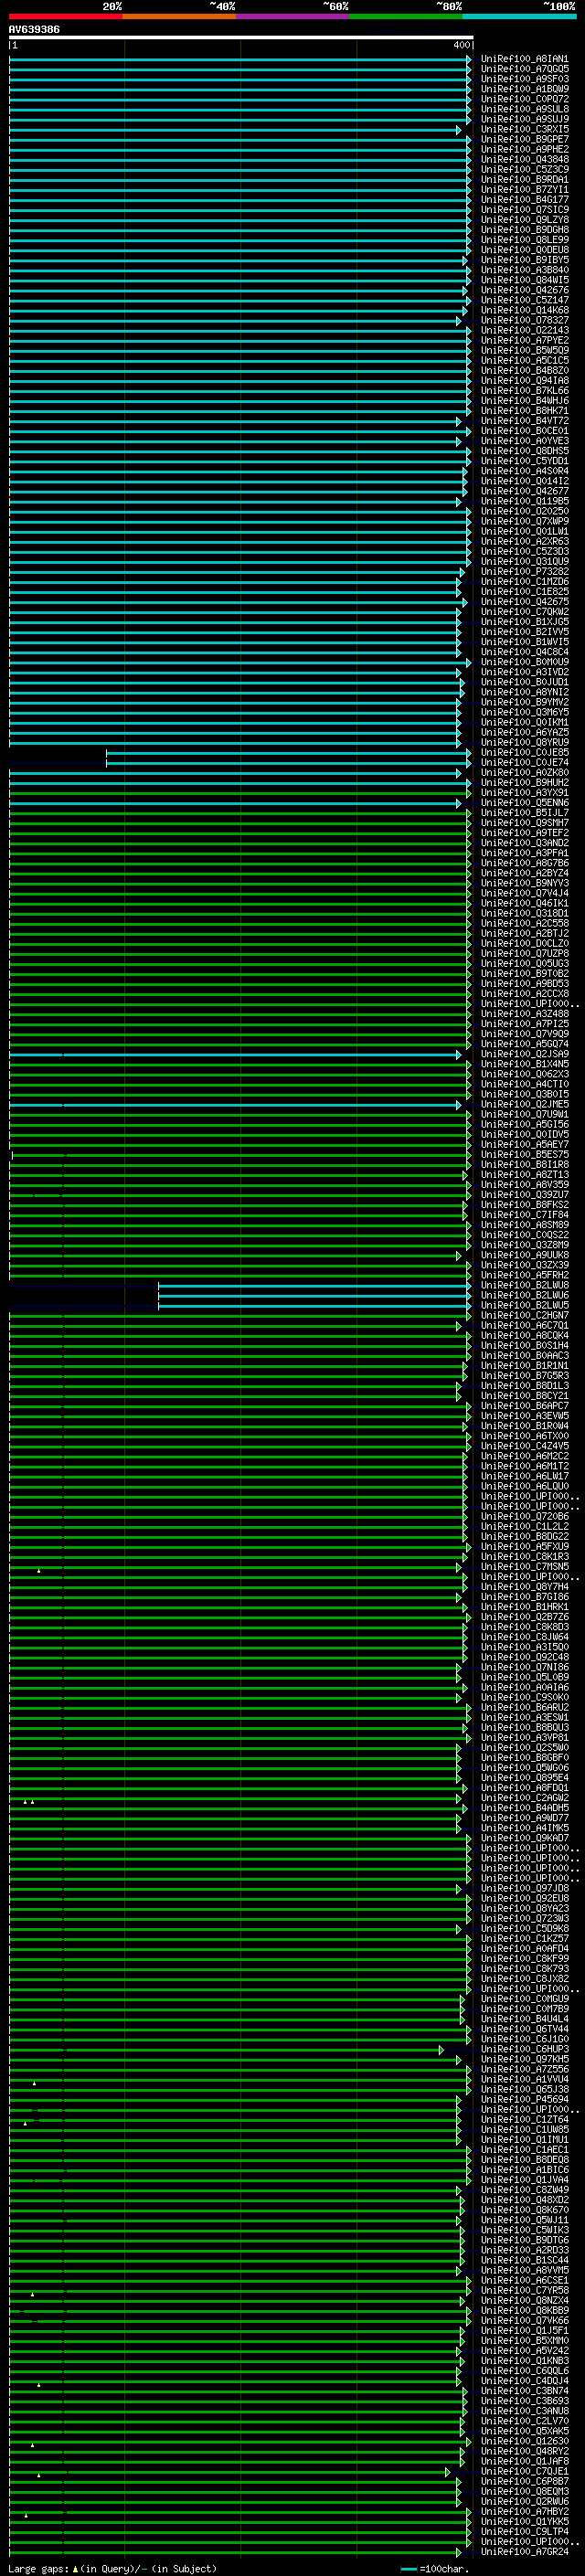Select hit label UniRef100_Q8LE99
This screenshot has height=2576, width=585.
click(x=525, y=240)
